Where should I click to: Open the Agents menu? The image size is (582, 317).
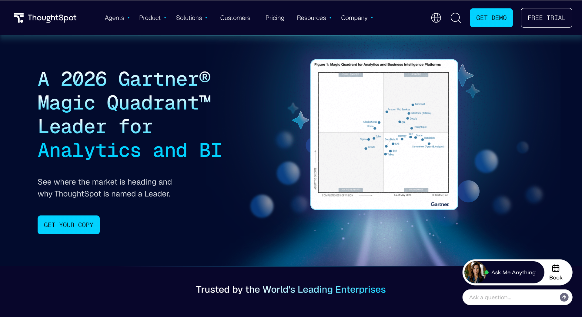[115, 18]
